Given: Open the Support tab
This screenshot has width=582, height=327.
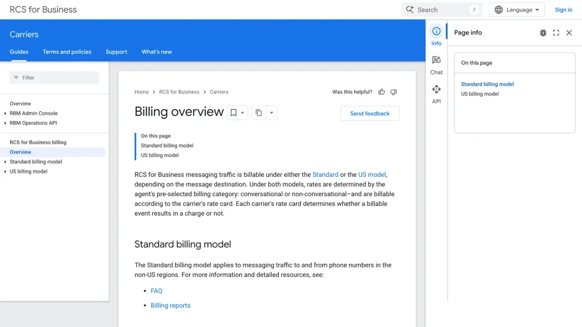Looking at the screenshot, I should 116,52.
